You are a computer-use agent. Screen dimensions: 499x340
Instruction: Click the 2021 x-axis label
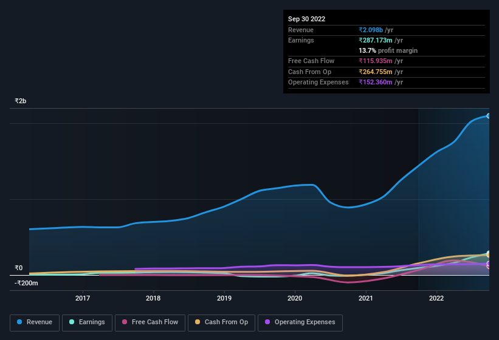coord(366,298)
